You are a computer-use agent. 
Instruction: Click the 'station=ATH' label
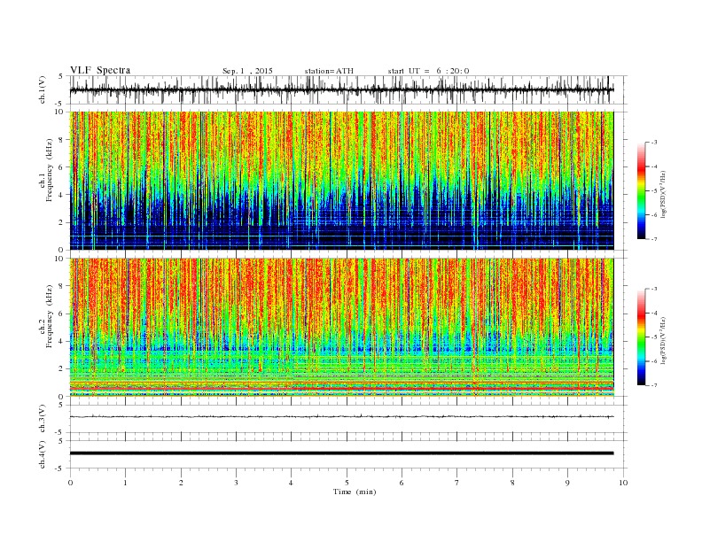coord(329,71)
